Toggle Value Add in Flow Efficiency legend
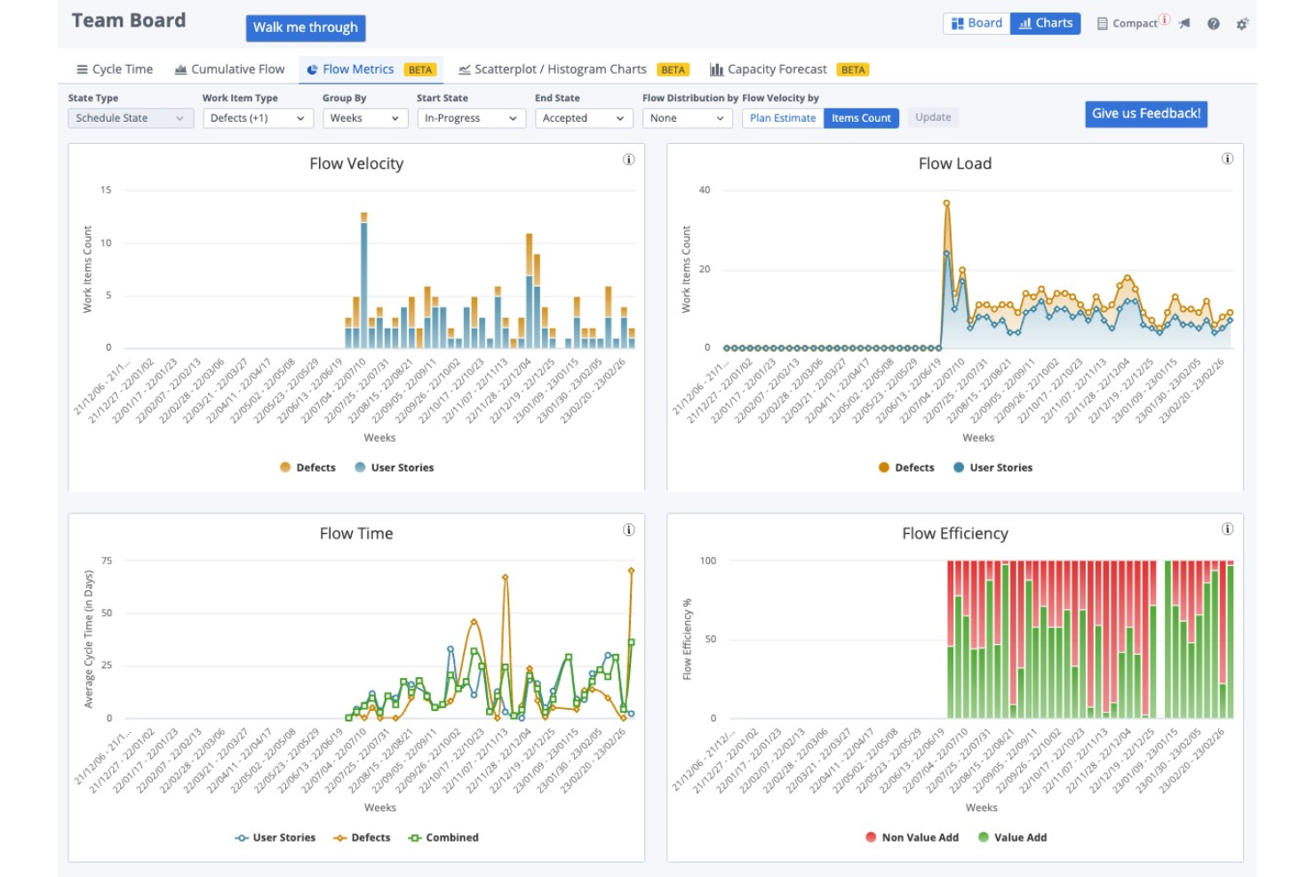 click(x=1012, y=838)
